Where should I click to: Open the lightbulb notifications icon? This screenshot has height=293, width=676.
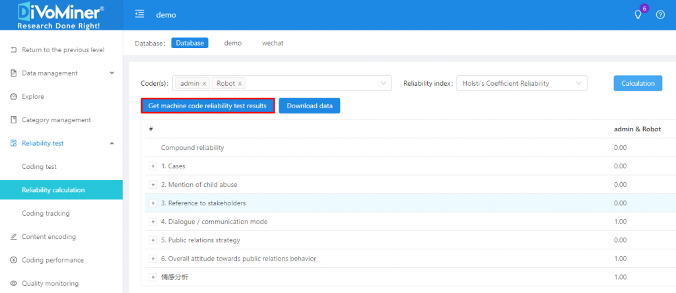(x=638, y=15)
